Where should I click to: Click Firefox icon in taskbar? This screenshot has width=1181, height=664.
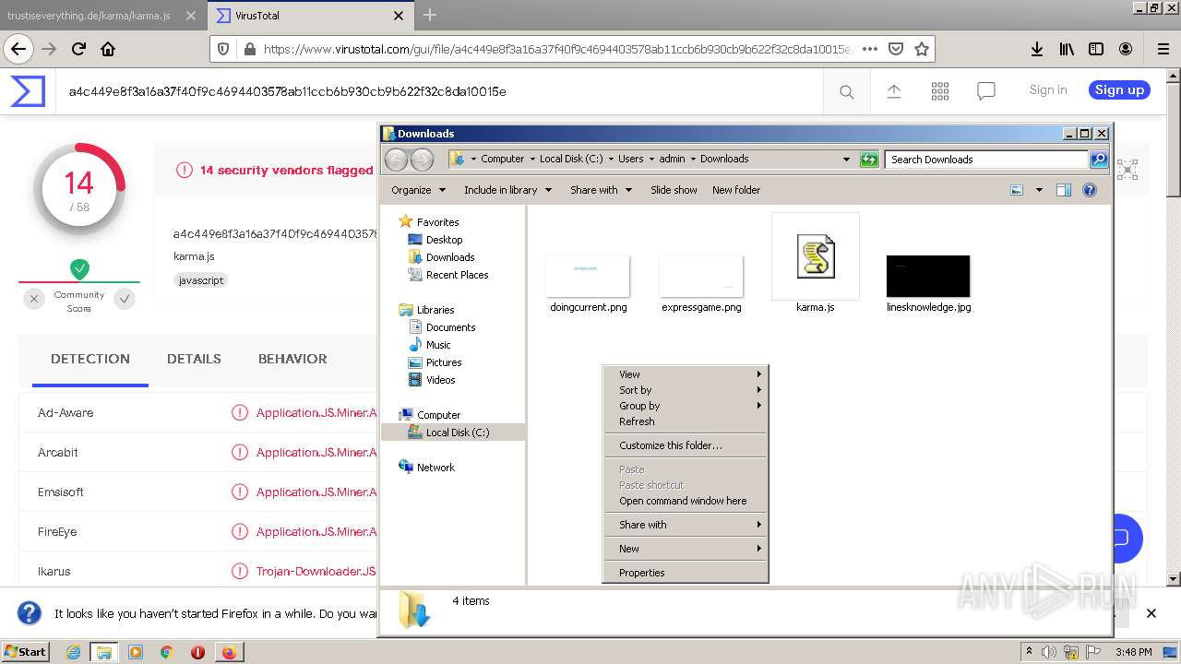click(x=229, y=652)
